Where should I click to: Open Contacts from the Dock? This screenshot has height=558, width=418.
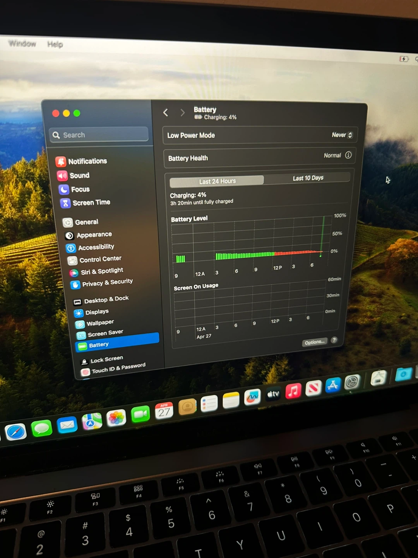pyautogui.click(x=187, y=407)
